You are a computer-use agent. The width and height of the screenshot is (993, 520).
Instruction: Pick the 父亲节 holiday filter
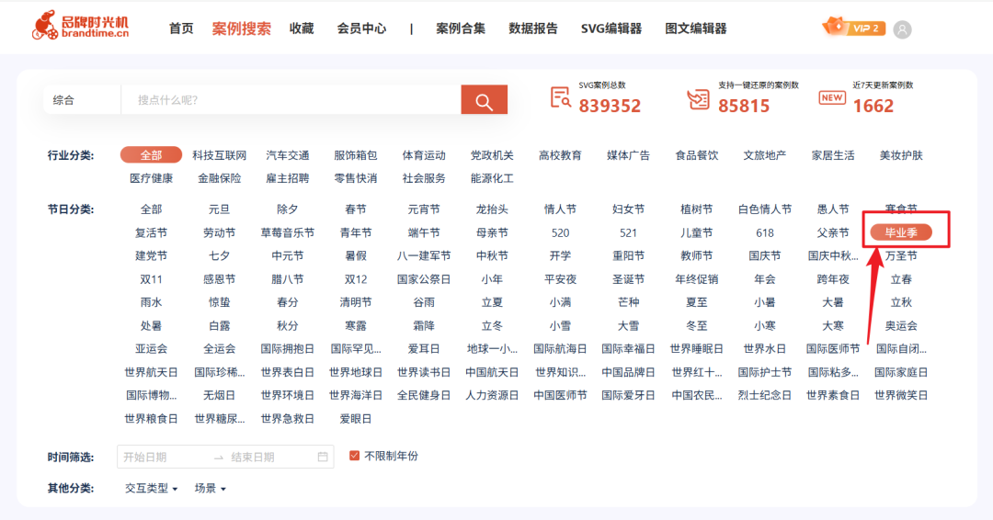click(x=833, y=232)
